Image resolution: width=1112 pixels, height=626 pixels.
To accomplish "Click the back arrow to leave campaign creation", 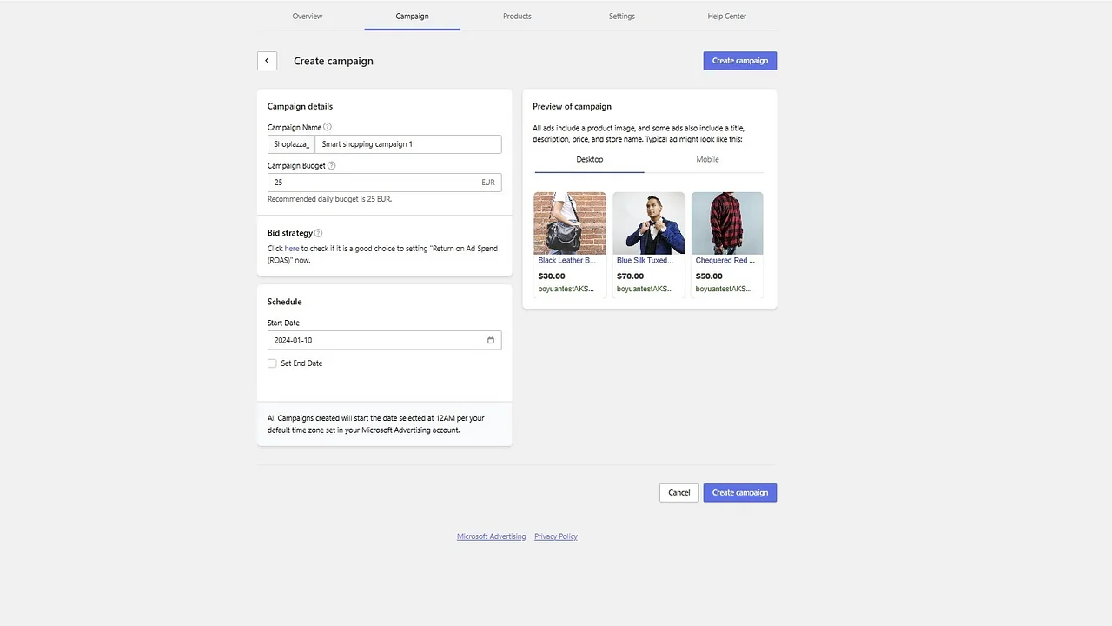I will 267,61.
